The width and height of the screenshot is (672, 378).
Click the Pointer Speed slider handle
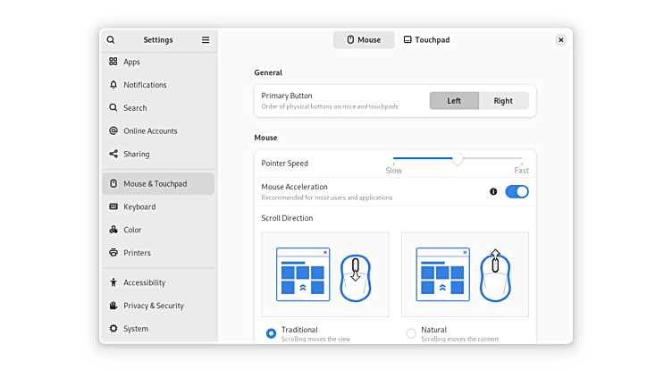458,159
